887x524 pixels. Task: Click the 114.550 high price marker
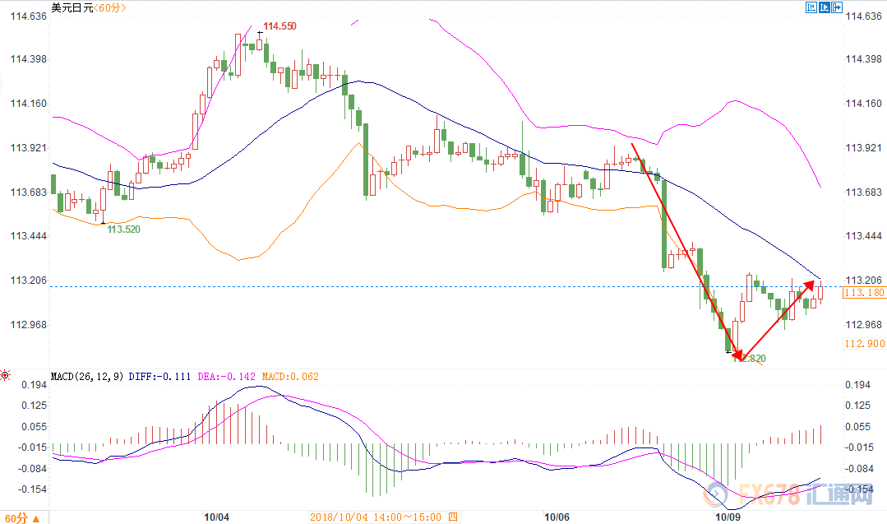[279, 26]
